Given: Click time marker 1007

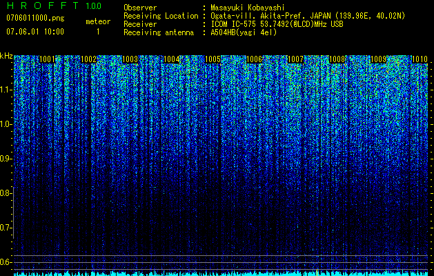Looking at the screenshot, I should tap(295, 59).
